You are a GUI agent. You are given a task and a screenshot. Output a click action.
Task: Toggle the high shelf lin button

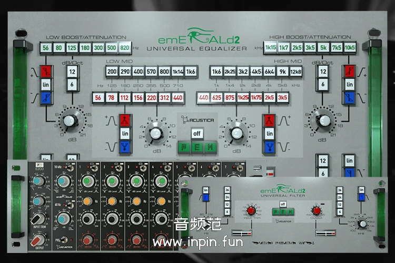click(x=349, y=84)
